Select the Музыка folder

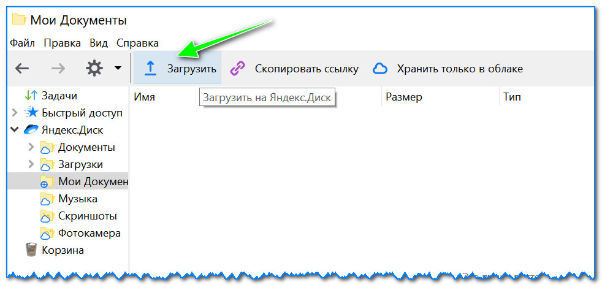[x=78, y=199]
